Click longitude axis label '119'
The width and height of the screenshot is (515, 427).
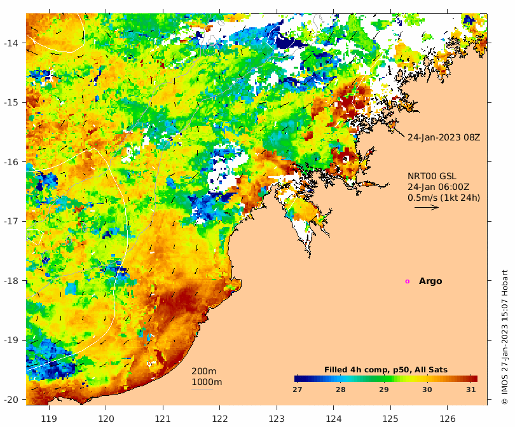click(x=49, y=419)
